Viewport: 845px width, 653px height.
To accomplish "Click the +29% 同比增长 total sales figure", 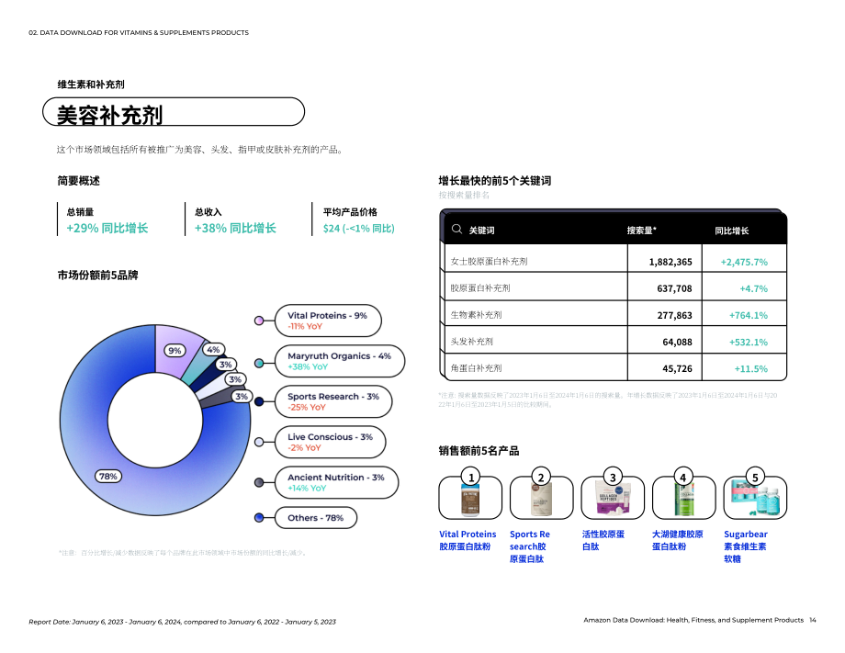I will pyautogui.click(x=107, y=229).
